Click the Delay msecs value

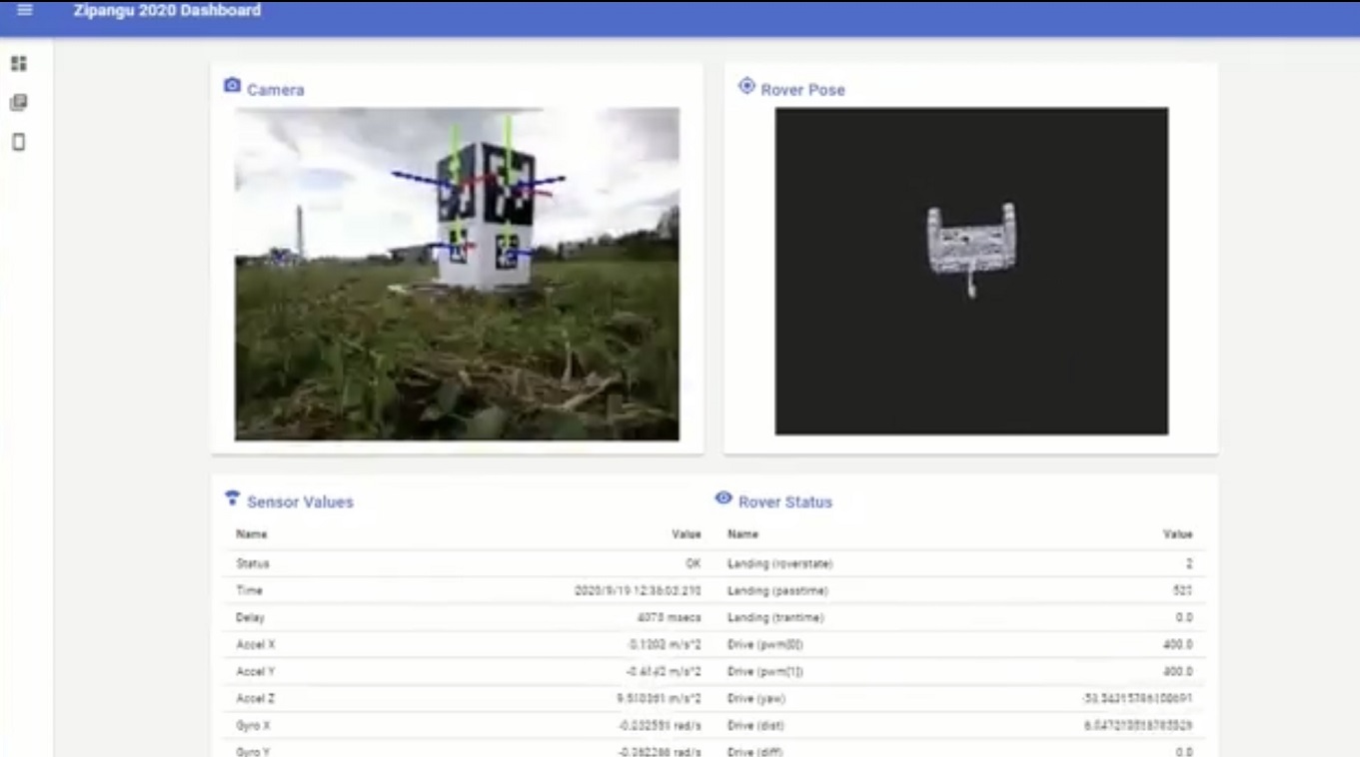(669, 617)
